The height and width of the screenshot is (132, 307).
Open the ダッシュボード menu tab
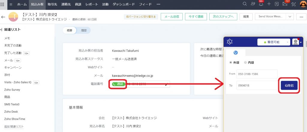(124, 4)
